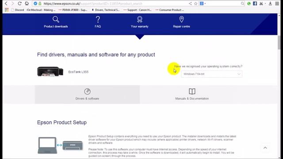The height and width of the screenshot is (159, 283).
Task: Click the Epson Product Setup heading
Action: tap(62, 122)
